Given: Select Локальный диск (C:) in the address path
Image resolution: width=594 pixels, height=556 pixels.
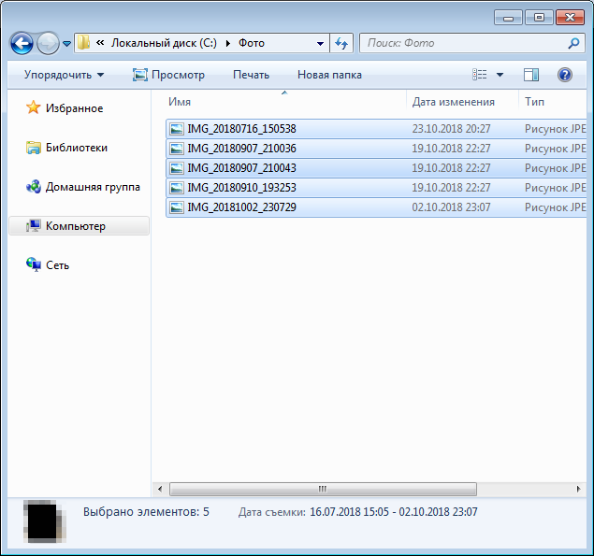Looking at the screenshot, I should tap(164, 43).
